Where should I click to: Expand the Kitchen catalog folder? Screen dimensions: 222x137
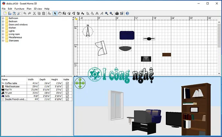pos(3,28)
